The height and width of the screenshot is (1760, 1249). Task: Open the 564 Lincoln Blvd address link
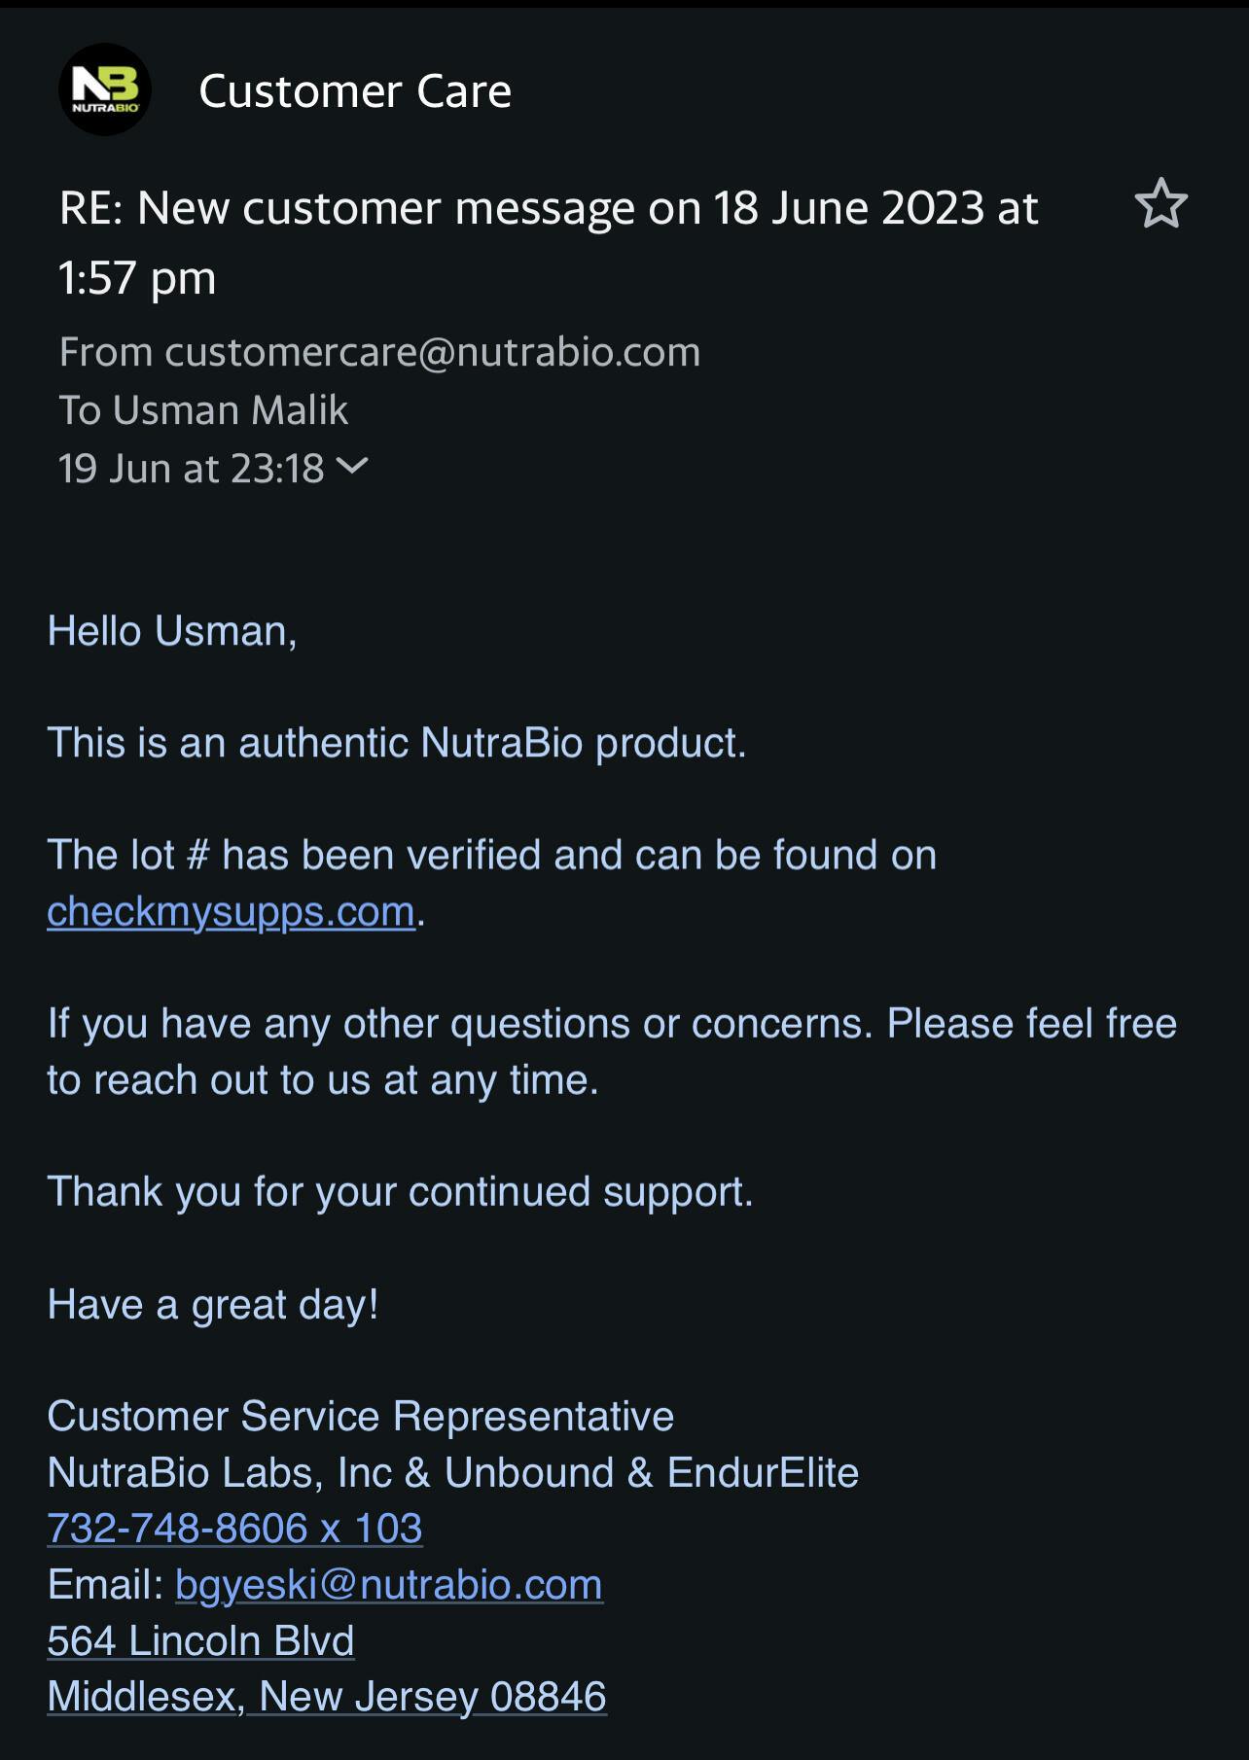click(x=200, y=1641)
